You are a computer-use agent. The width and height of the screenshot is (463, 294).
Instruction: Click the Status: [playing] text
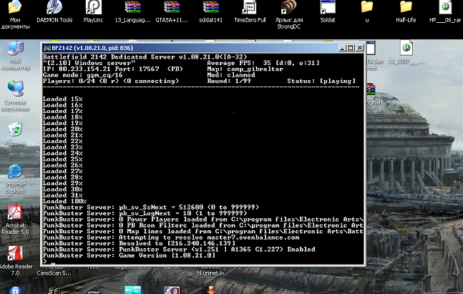[321, 81]
